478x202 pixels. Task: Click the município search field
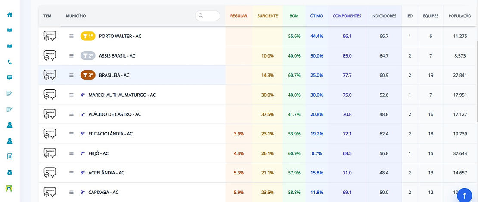tap(208, 15)
